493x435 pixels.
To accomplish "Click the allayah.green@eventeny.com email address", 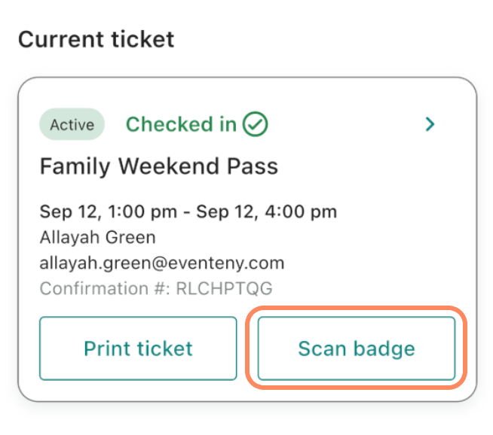I will 162,263.
